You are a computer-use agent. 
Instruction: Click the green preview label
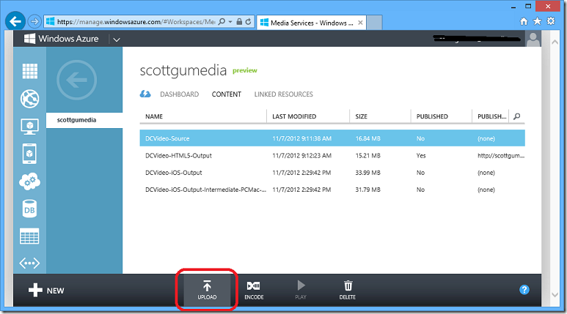coord(245,70)
